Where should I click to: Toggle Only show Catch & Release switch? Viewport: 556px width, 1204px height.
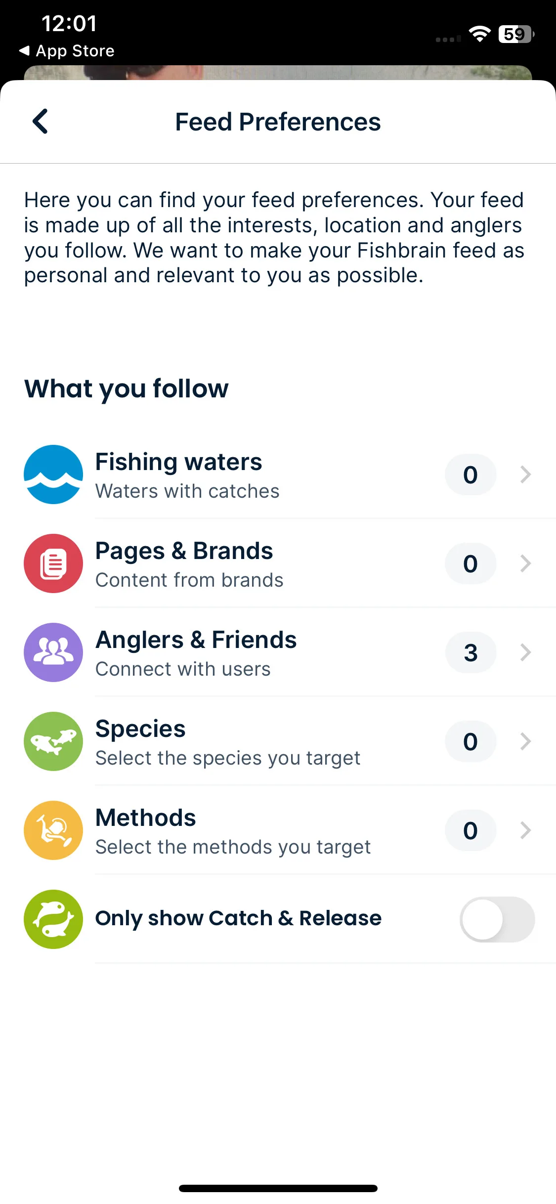[497, 919]
